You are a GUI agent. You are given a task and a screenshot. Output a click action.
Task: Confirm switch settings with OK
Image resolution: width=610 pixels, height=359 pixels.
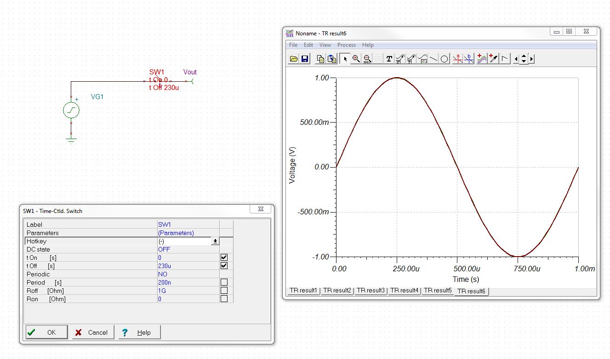coord(46,332)
